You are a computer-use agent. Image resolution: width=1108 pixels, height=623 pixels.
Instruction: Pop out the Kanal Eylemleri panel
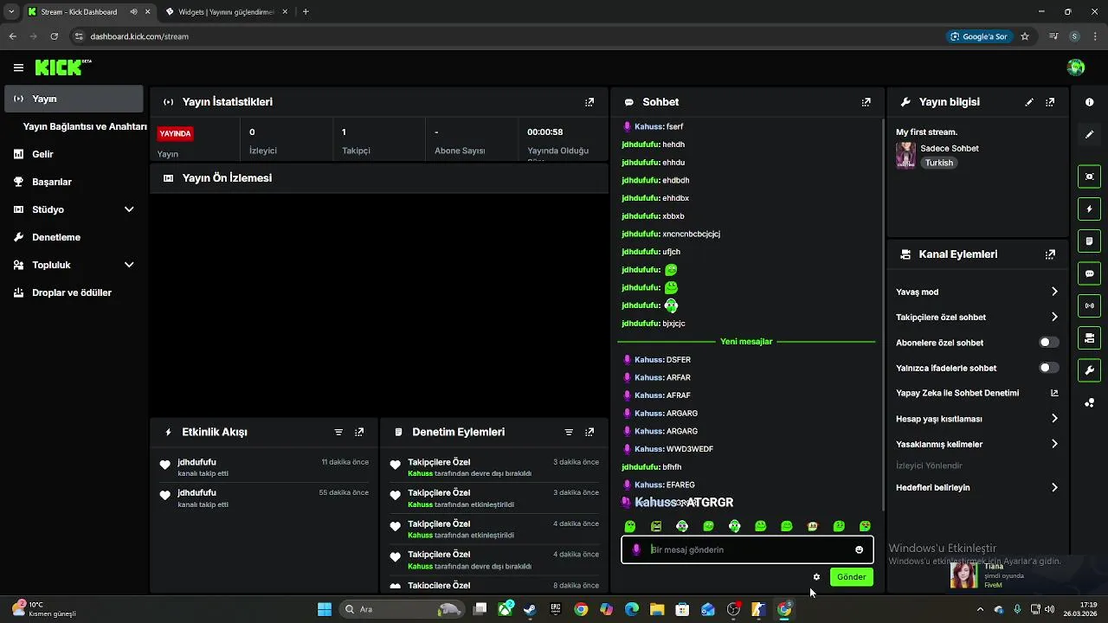pos(1050,254)
